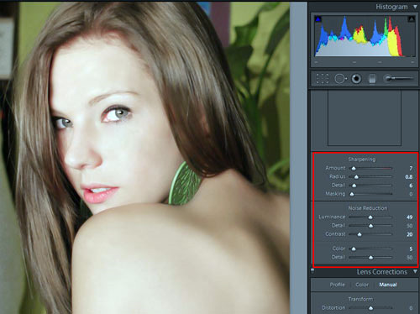Select the Adjustment Brush tool
This screenshot has height=314, width=420.
[398, 79]
